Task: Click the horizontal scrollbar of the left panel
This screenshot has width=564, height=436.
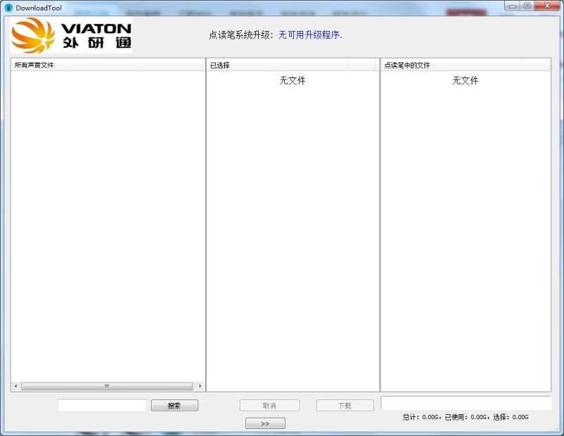Action: pos(106,385)
